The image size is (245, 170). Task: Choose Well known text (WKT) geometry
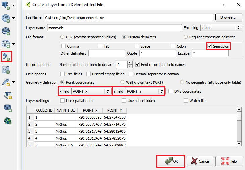[122, 82]
